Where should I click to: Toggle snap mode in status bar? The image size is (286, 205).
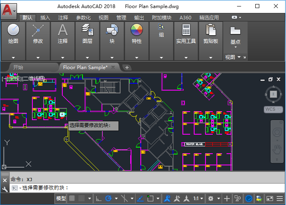[x=82, y=198]
